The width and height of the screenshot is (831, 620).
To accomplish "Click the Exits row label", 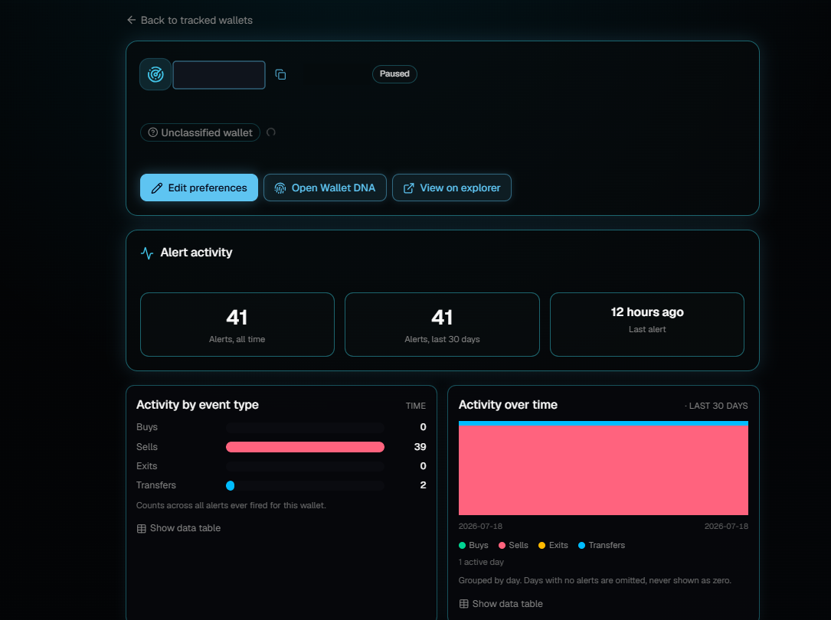I will click(146, 466).
